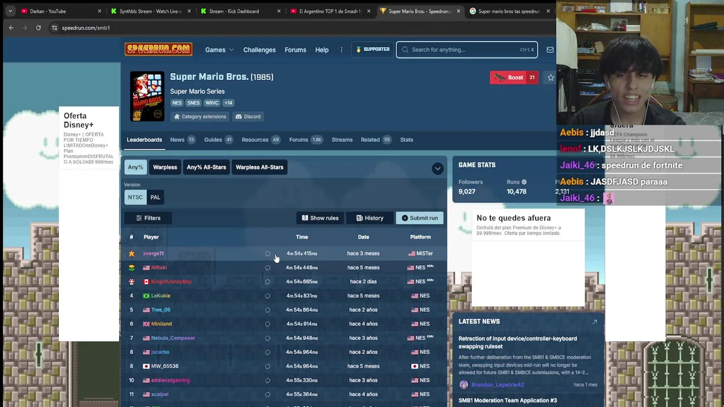Viewport: 724px width, 407px height.
Task: Close the Synthblz Stream tab
Action: pos(189,11)
